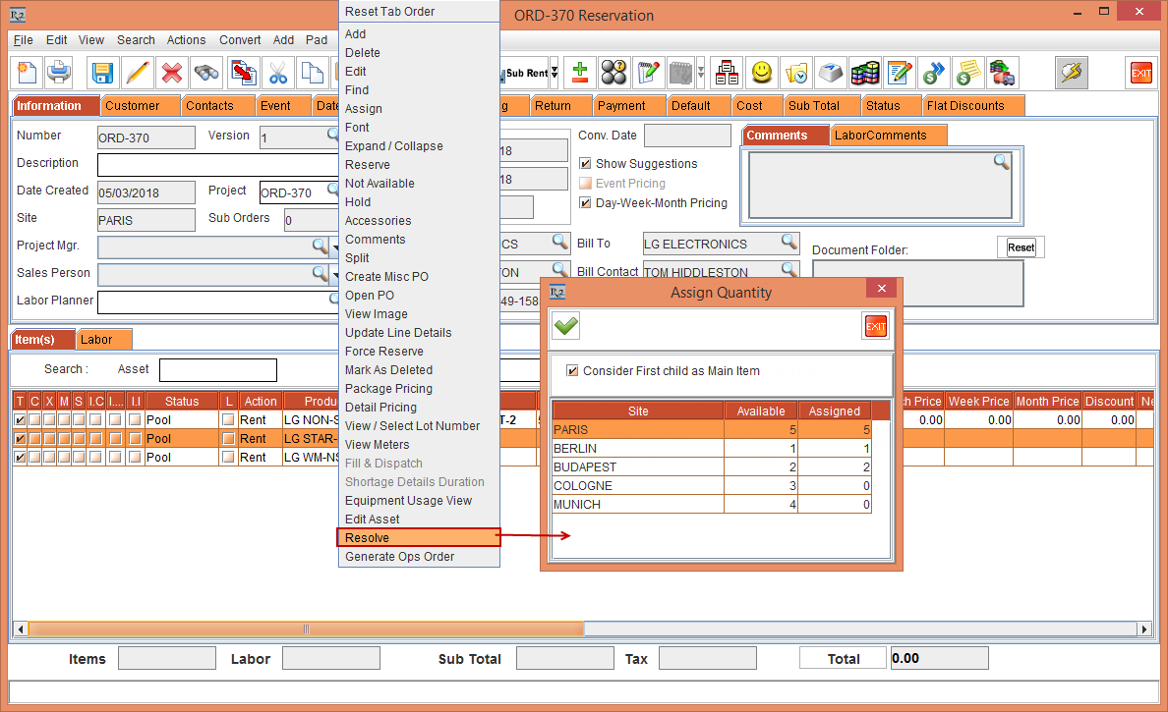Select Resolve from the context menu

[x=419, y=538]
